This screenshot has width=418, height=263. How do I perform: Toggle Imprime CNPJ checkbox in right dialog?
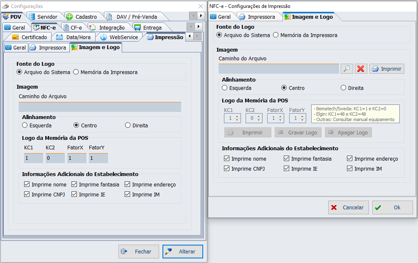226,169
